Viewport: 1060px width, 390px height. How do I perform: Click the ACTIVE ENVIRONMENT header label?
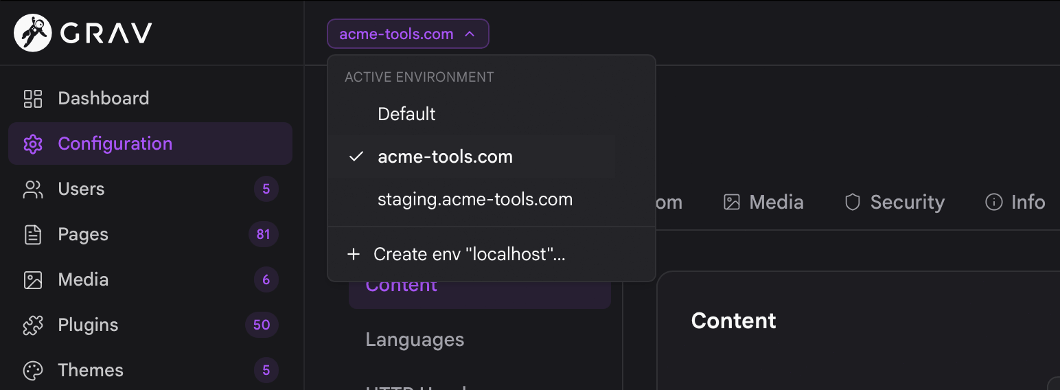(419, 77)
